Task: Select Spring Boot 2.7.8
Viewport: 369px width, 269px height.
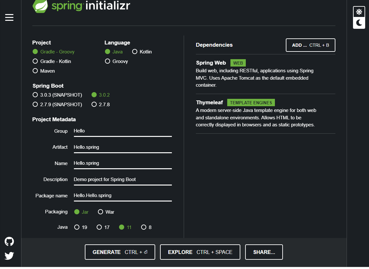Action: (x=100, y=104)
